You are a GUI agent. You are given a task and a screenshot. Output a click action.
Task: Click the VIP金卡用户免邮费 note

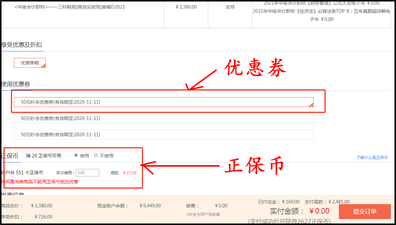point(203,215)
